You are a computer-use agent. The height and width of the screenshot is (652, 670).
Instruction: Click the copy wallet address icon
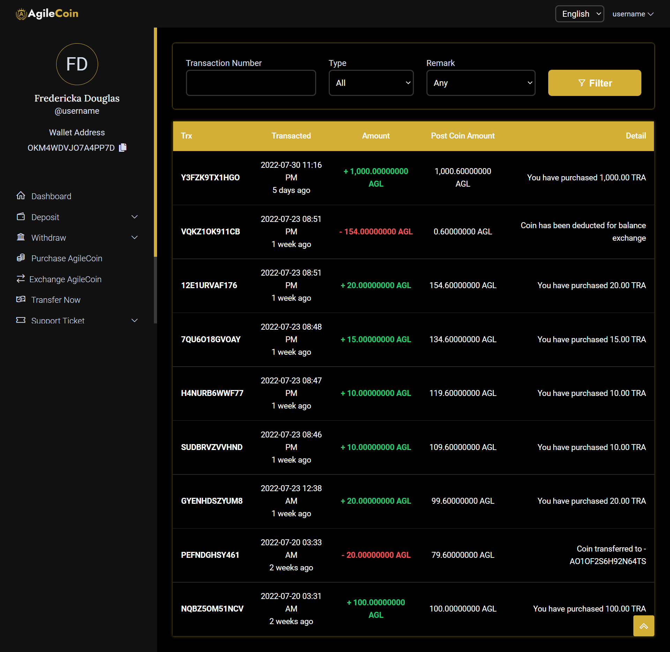pos(123,148)
